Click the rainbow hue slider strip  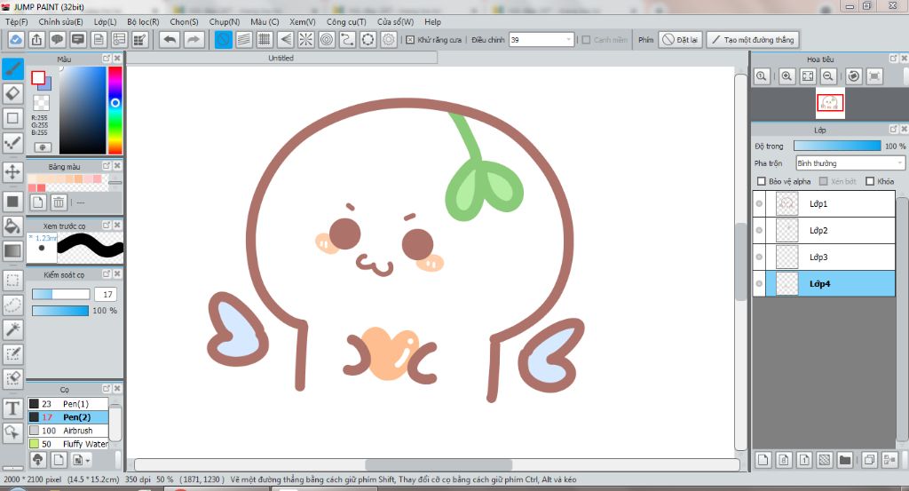[x=115, y=109]
